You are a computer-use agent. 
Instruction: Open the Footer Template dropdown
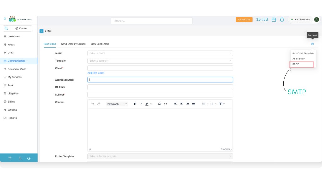[x=160, y=156]
